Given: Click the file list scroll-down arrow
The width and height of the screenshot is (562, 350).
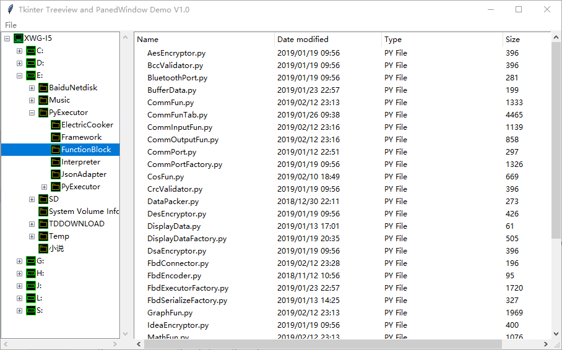Looking at the screenshot, I should pos(556,333).
